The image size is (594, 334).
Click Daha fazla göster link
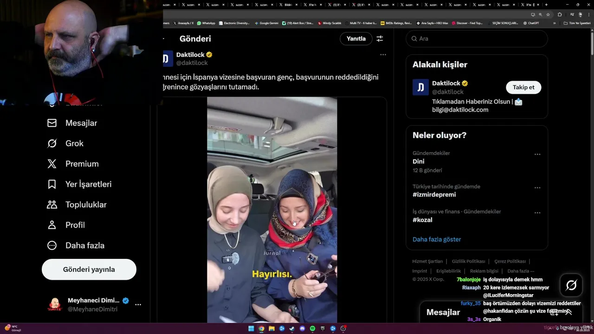point(437,239)
